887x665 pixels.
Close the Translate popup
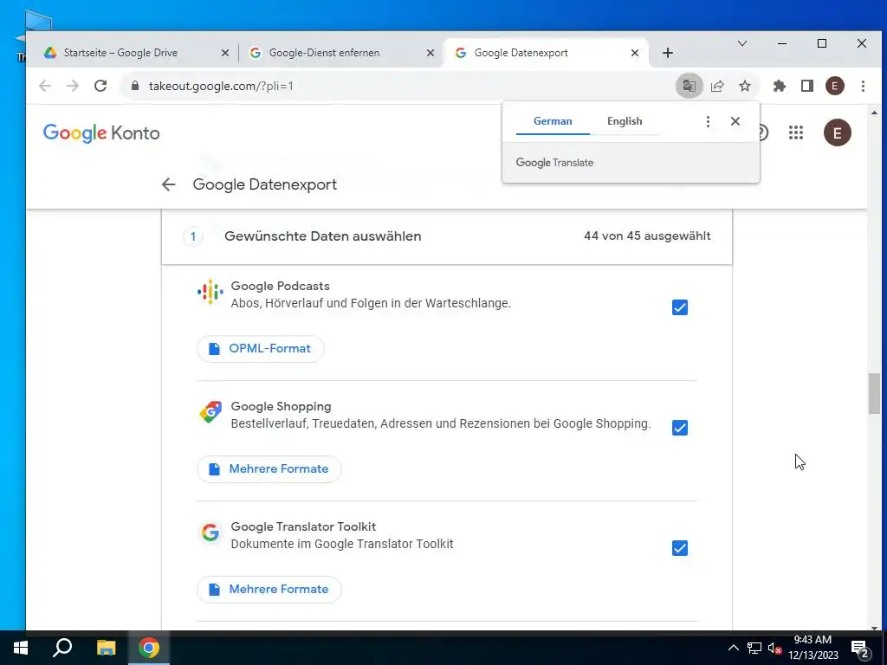[x=735, y=121]
